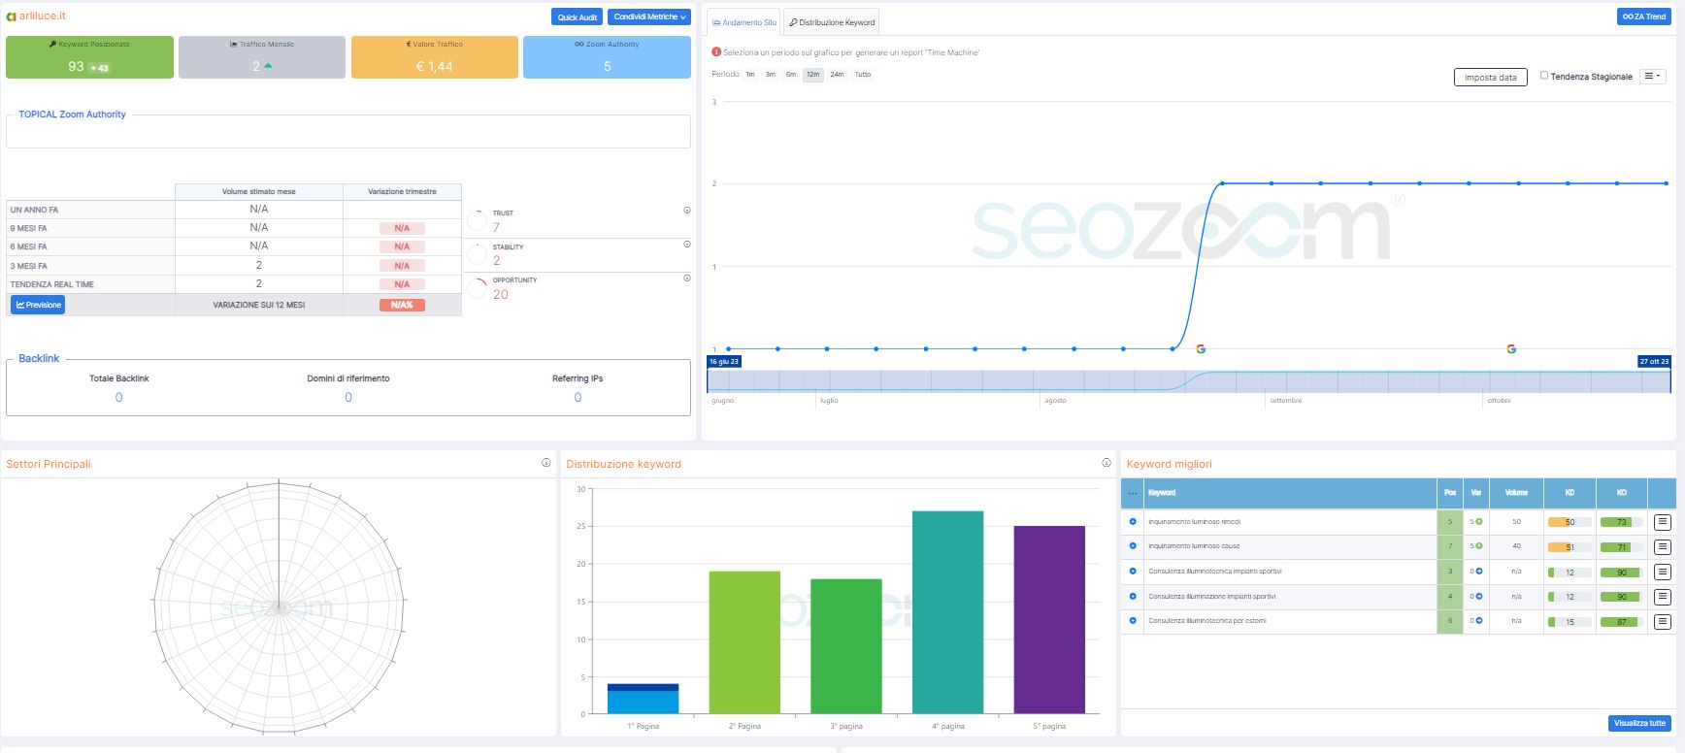This screenshot has width=1685, height=753.
Task: Enable the Tendenza Stagionale checkbox
Action: [x=1544, y=76]
